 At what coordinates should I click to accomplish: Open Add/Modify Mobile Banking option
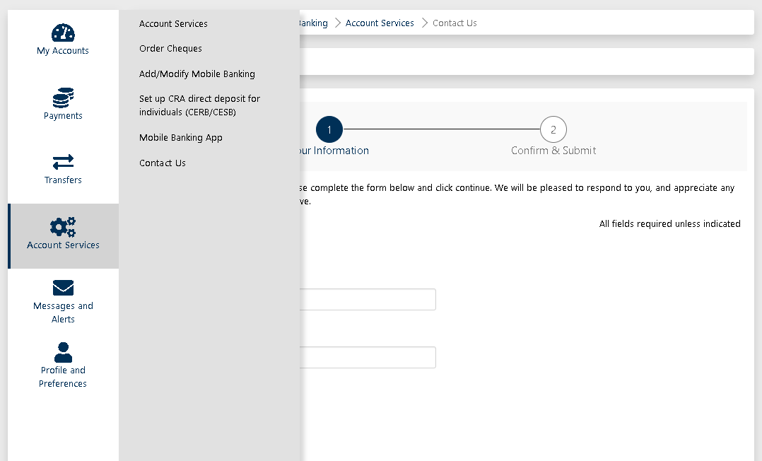(x=197, y=74)
